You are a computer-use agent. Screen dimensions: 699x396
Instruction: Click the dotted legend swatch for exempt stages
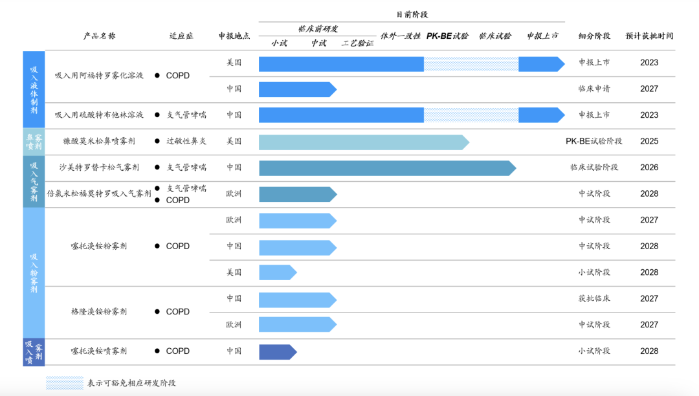[64, 382]
